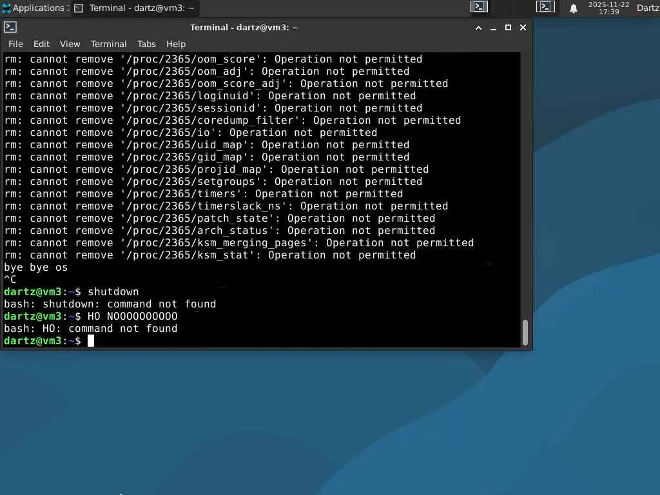This screenshot has width=660, height=495.
Task: Click the 2025-11-22 17:39 clock
Action: tap(608, 8)
